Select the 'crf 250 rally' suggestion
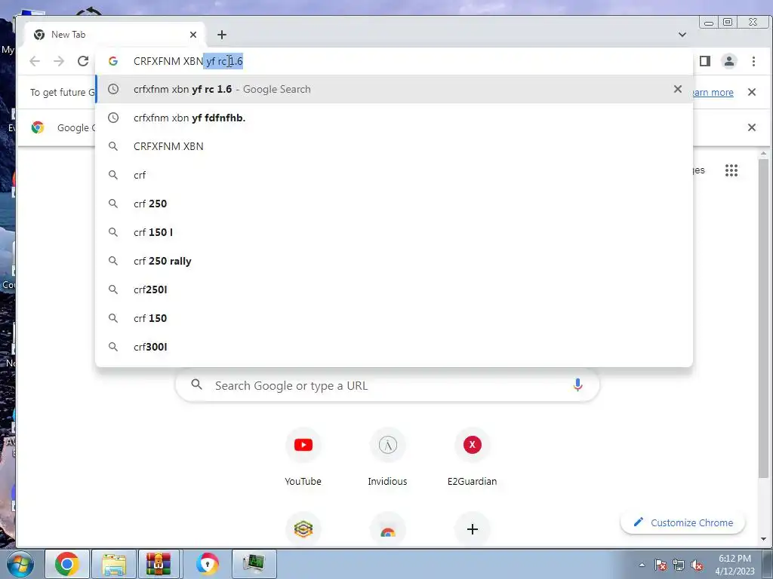The image size is (773, 579). point(394,261)
